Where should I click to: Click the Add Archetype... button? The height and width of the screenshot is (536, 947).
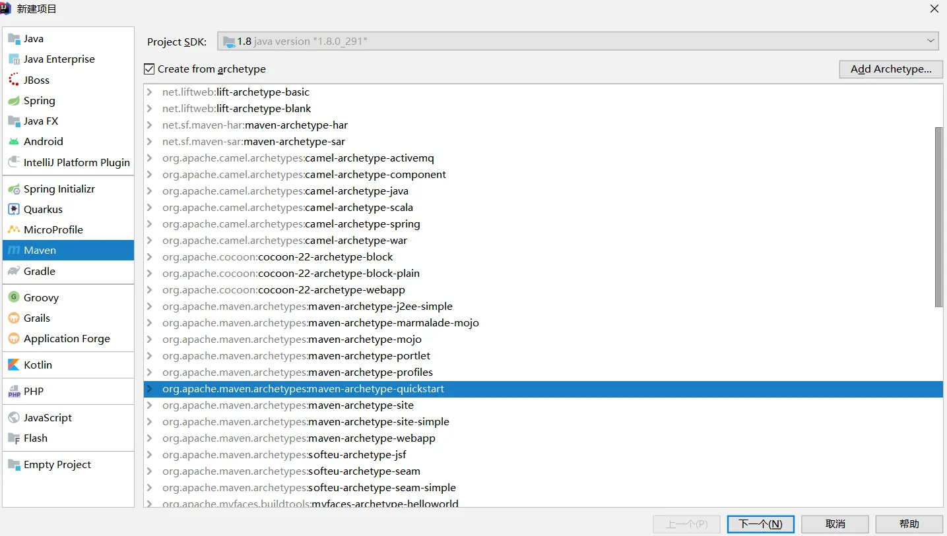891,69
